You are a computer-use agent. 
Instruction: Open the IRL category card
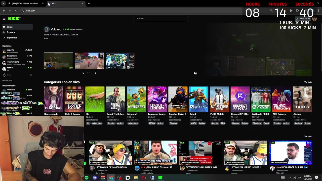pyautogui.click(x=95, y=99)
